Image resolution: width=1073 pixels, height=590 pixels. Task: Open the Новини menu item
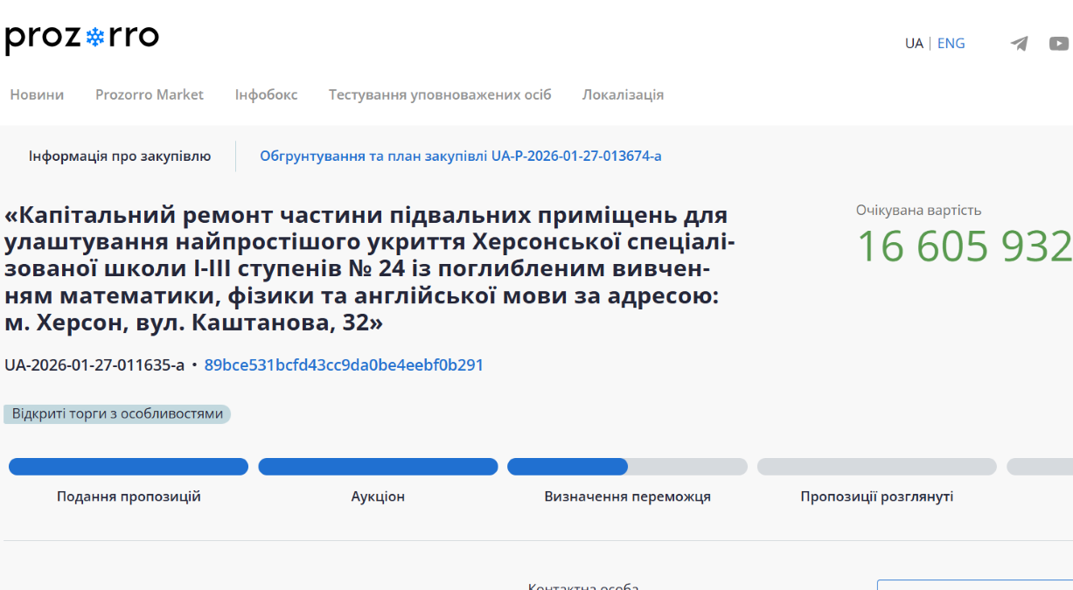point(37,94)
